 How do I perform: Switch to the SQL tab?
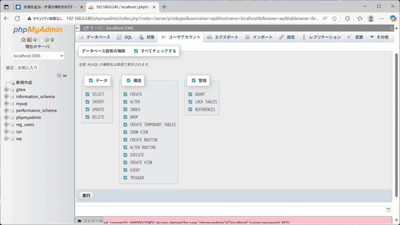coord(125,37)
